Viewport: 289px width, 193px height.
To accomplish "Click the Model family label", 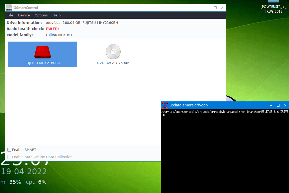I will pos(20,35).
